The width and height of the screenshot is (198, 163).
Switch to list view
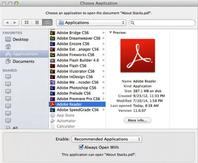click(37, 22)
